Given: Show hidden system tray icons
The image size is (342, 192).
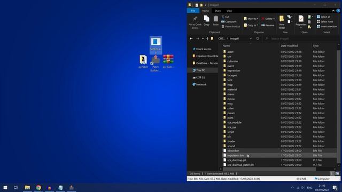Looking at the screenshot, I should [292, 187].
